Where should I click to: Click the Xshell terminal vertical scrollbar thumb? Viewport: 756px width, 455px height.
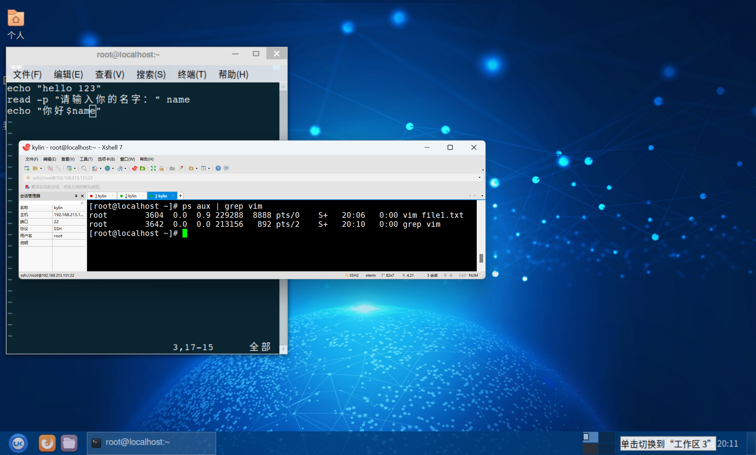click(x=481, y=258)
